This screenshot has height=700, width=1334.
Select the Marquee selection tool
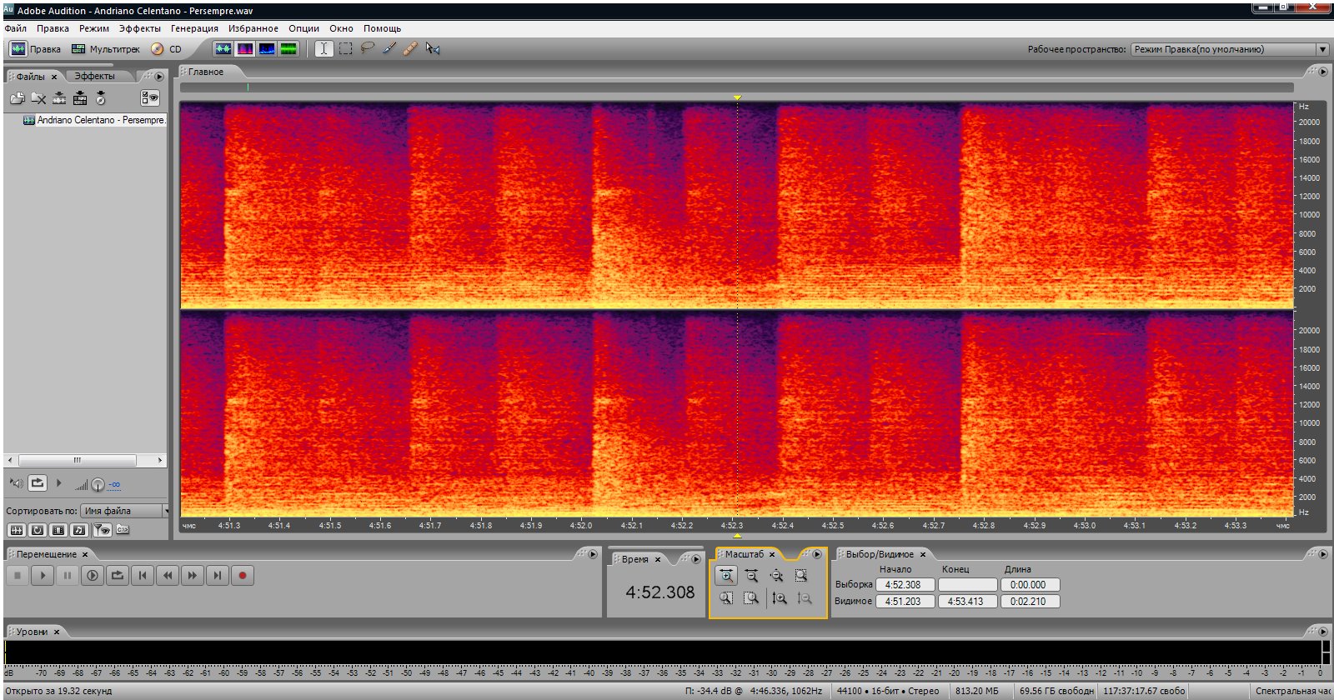345,48
